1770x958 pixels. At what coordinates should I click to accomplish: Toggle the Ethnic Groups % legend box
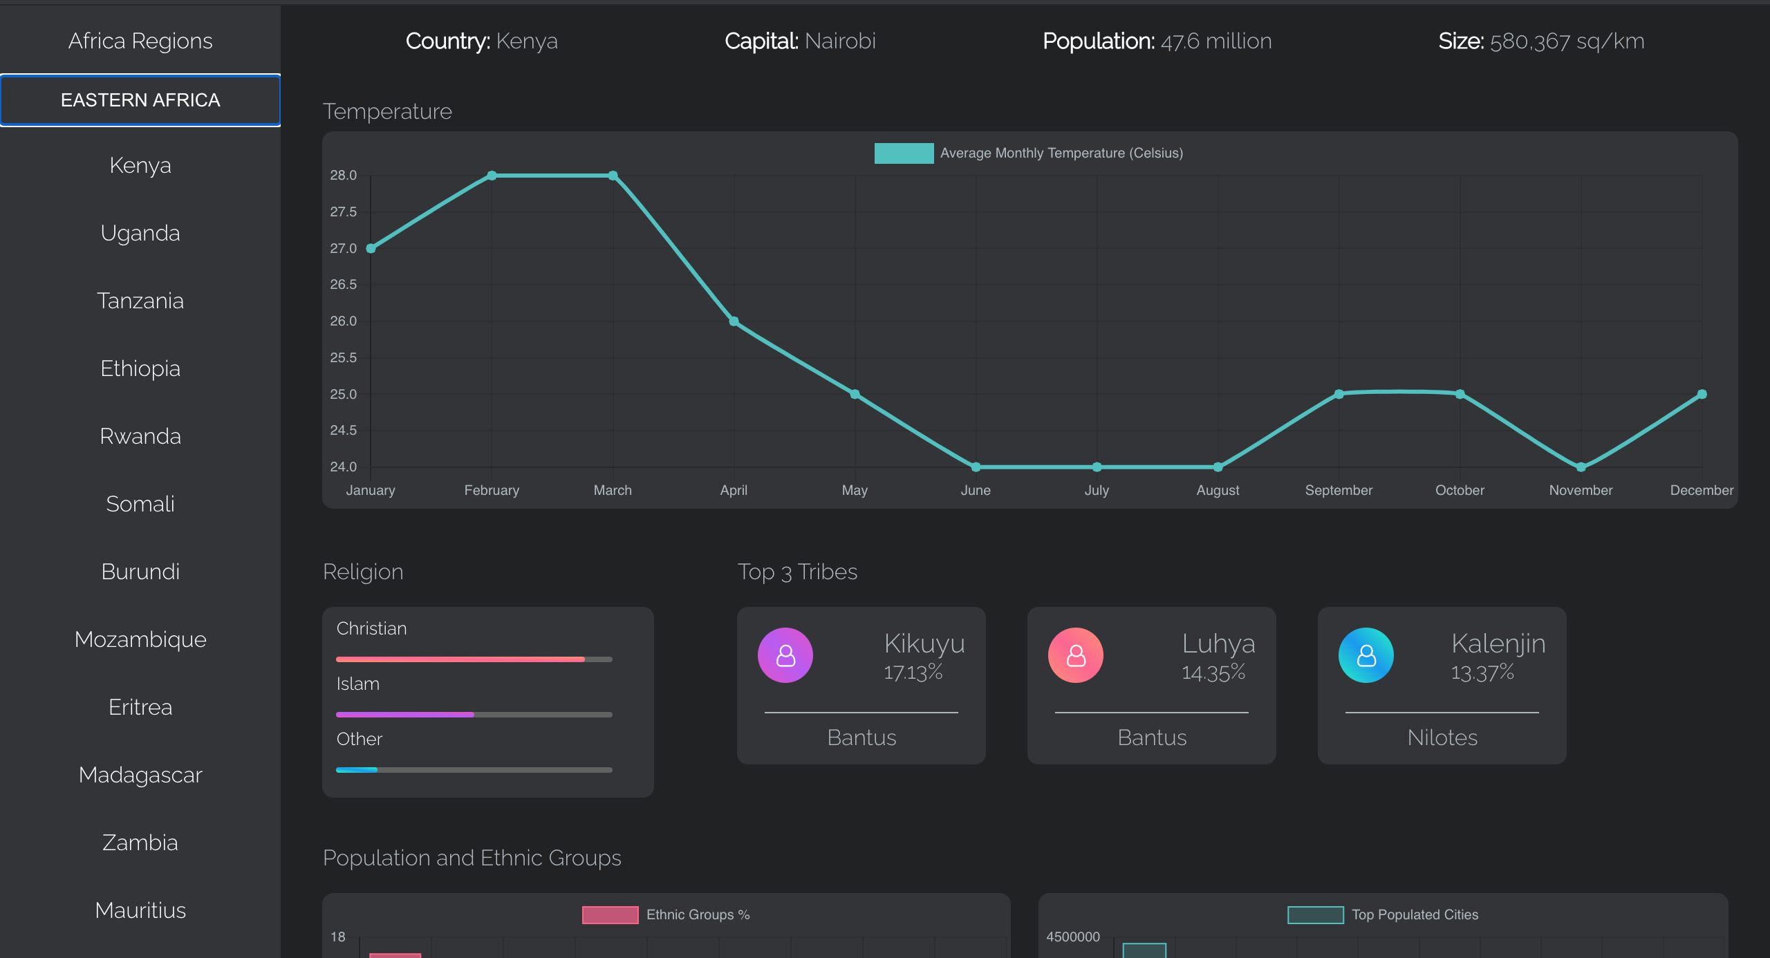[x=610, y=914]
